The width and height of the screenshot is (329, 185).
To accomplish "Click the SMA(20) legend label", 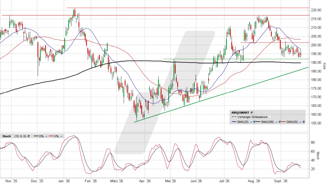I will [x=243, y=122].
